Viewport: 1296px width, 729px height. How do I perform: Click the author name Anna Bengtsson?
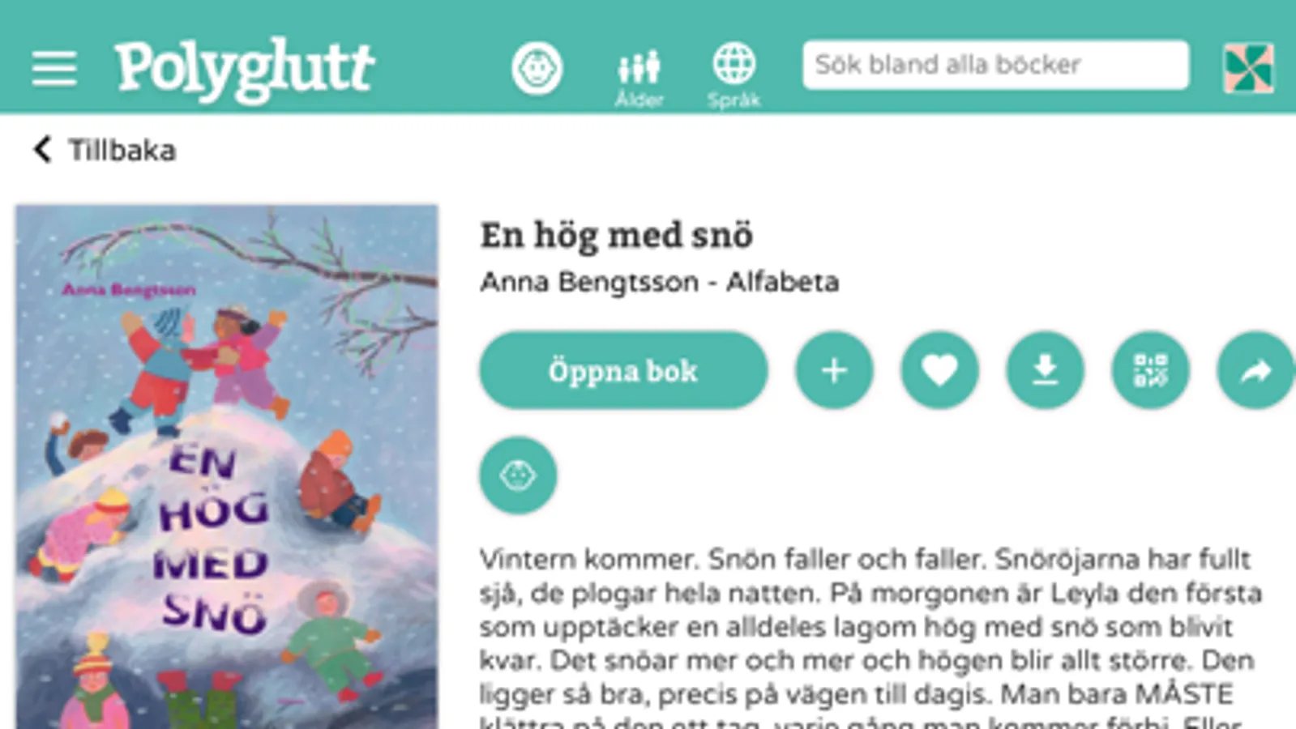tap(589, 282)
